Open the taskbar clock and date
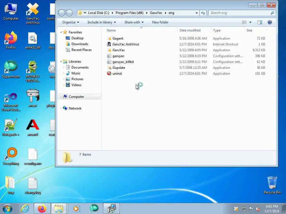Viewport: 286px width, 214px height. (x=272, y=209)
